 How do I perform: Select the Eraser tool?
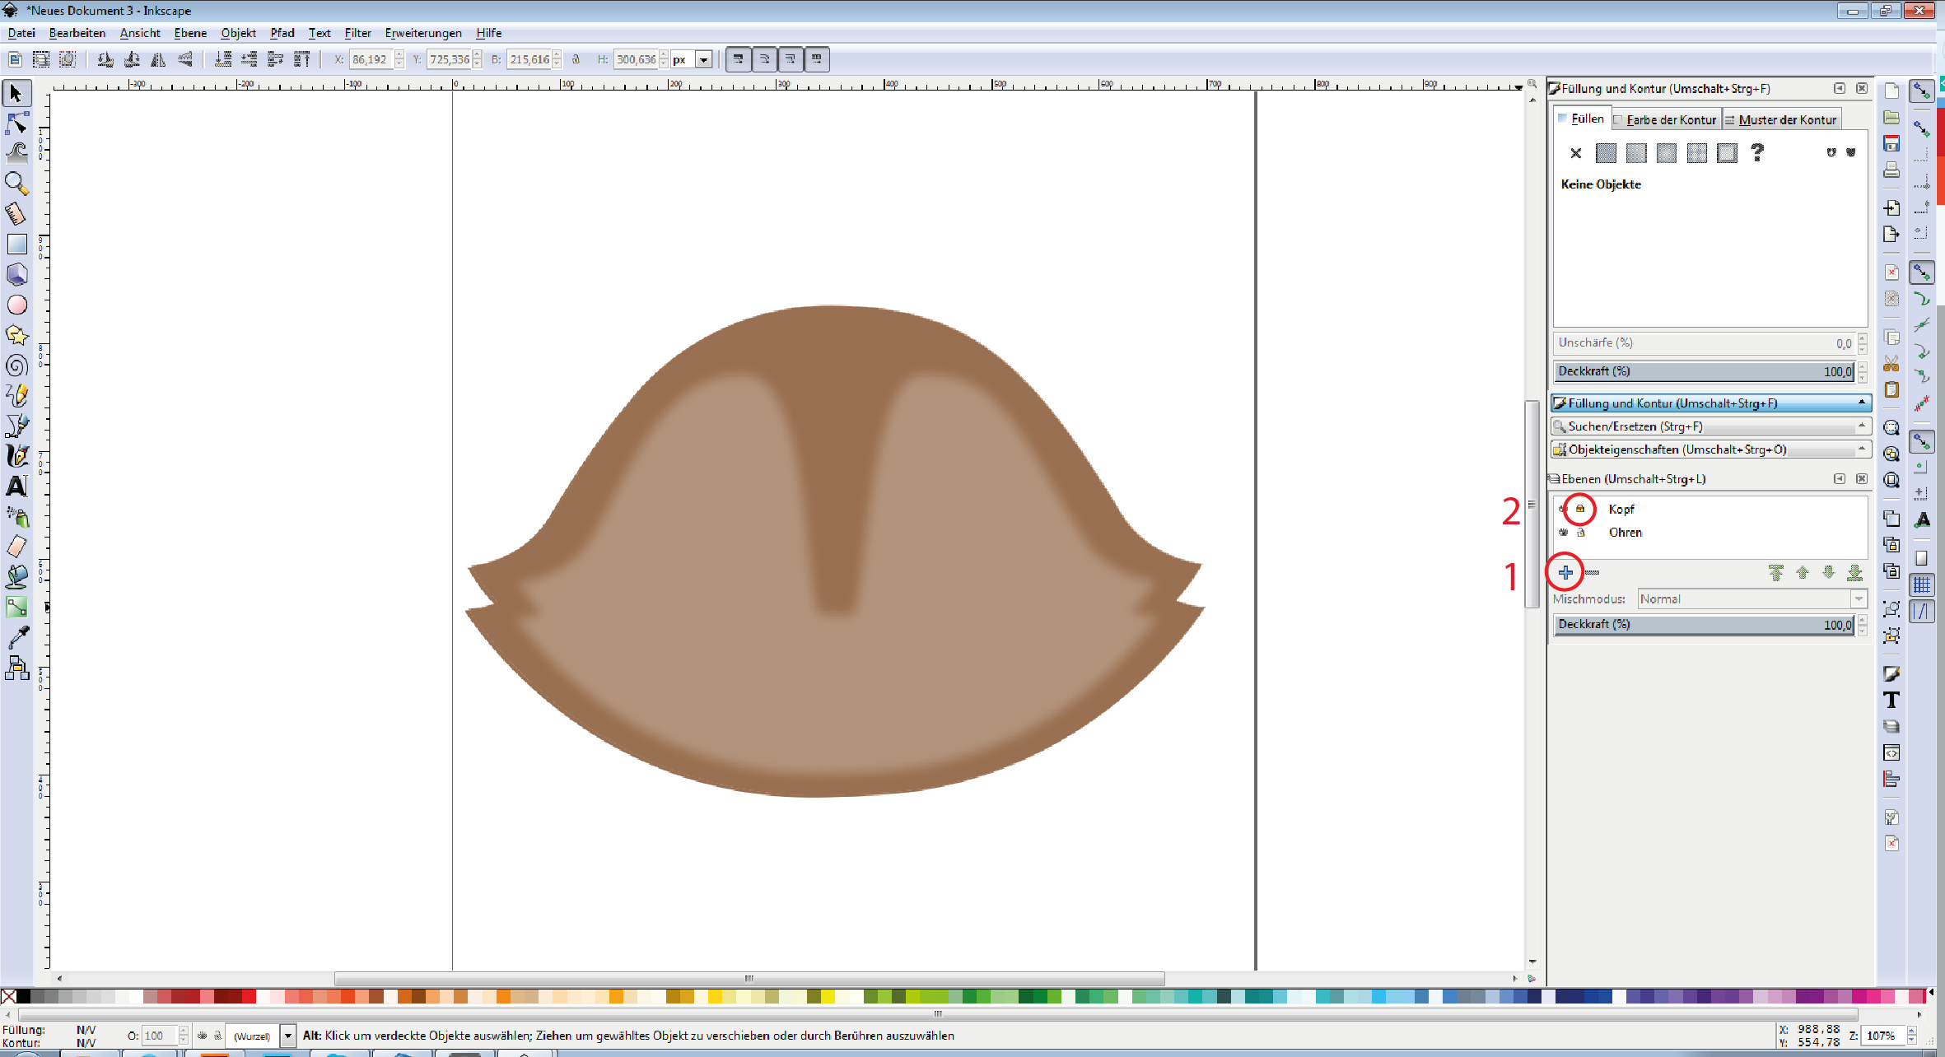pos(16,547)
